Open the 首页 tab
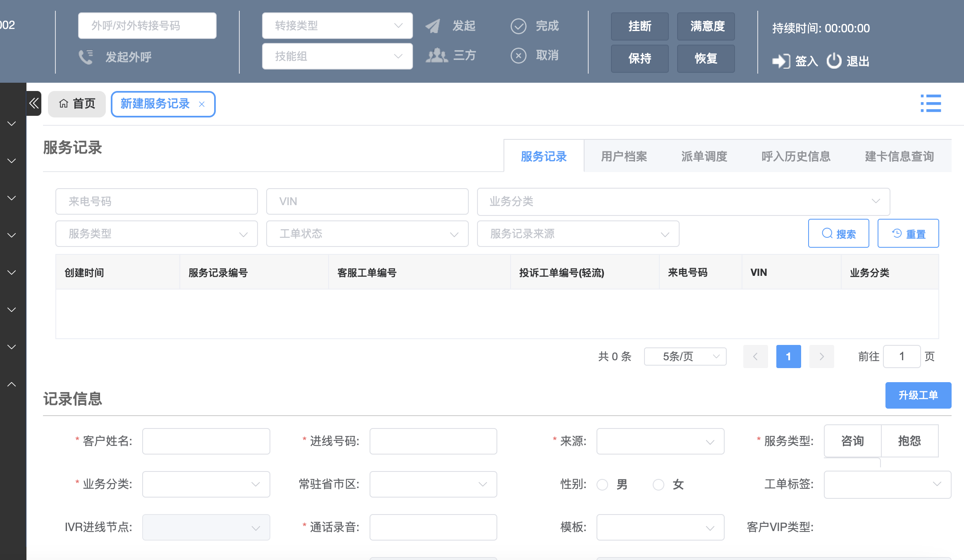The width and height of the screenshot is (964, 560). click(x=77, y=104)
